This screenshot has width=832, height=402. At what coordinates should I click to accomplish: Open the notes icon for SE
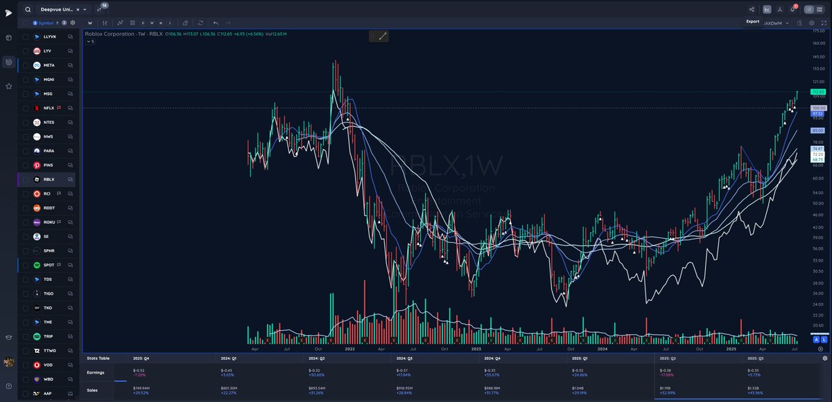[70, 237]
